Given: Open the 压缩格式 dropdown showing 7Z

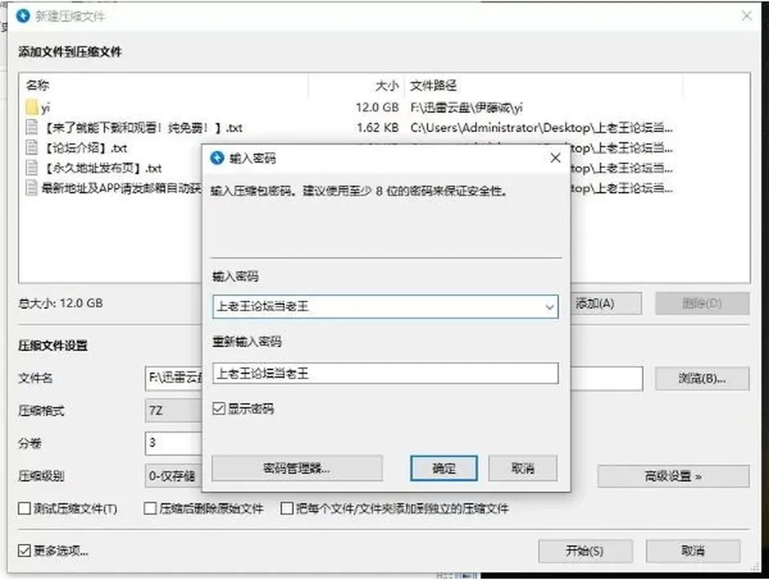Looking at the screenshot, I should click(x=174, y=410).
